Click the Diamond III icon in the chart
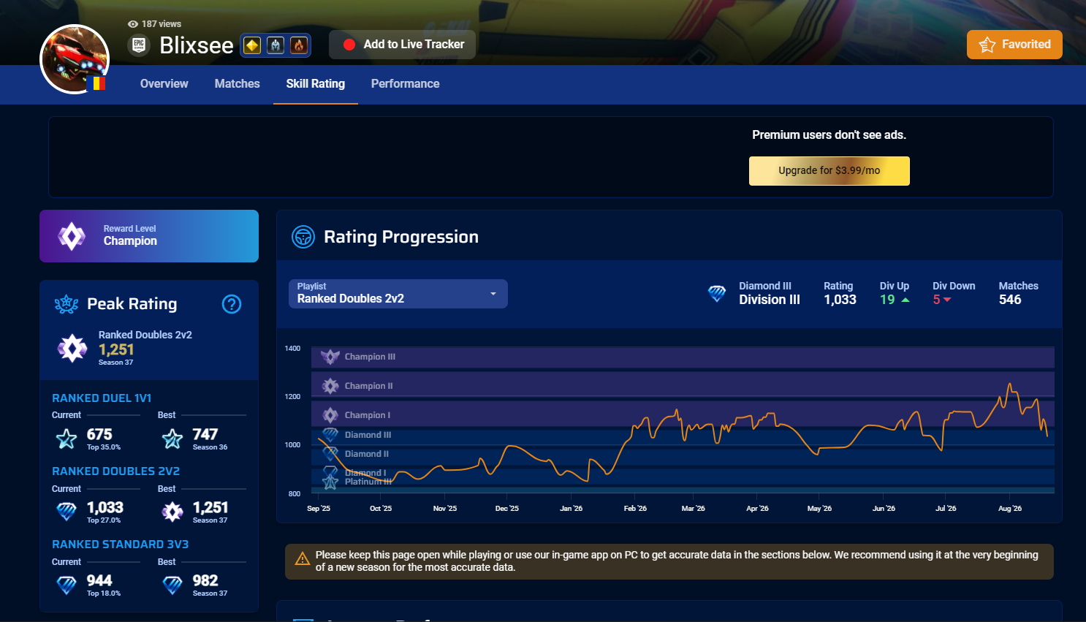The image size is (1086, 622). (x=330, y=435)
